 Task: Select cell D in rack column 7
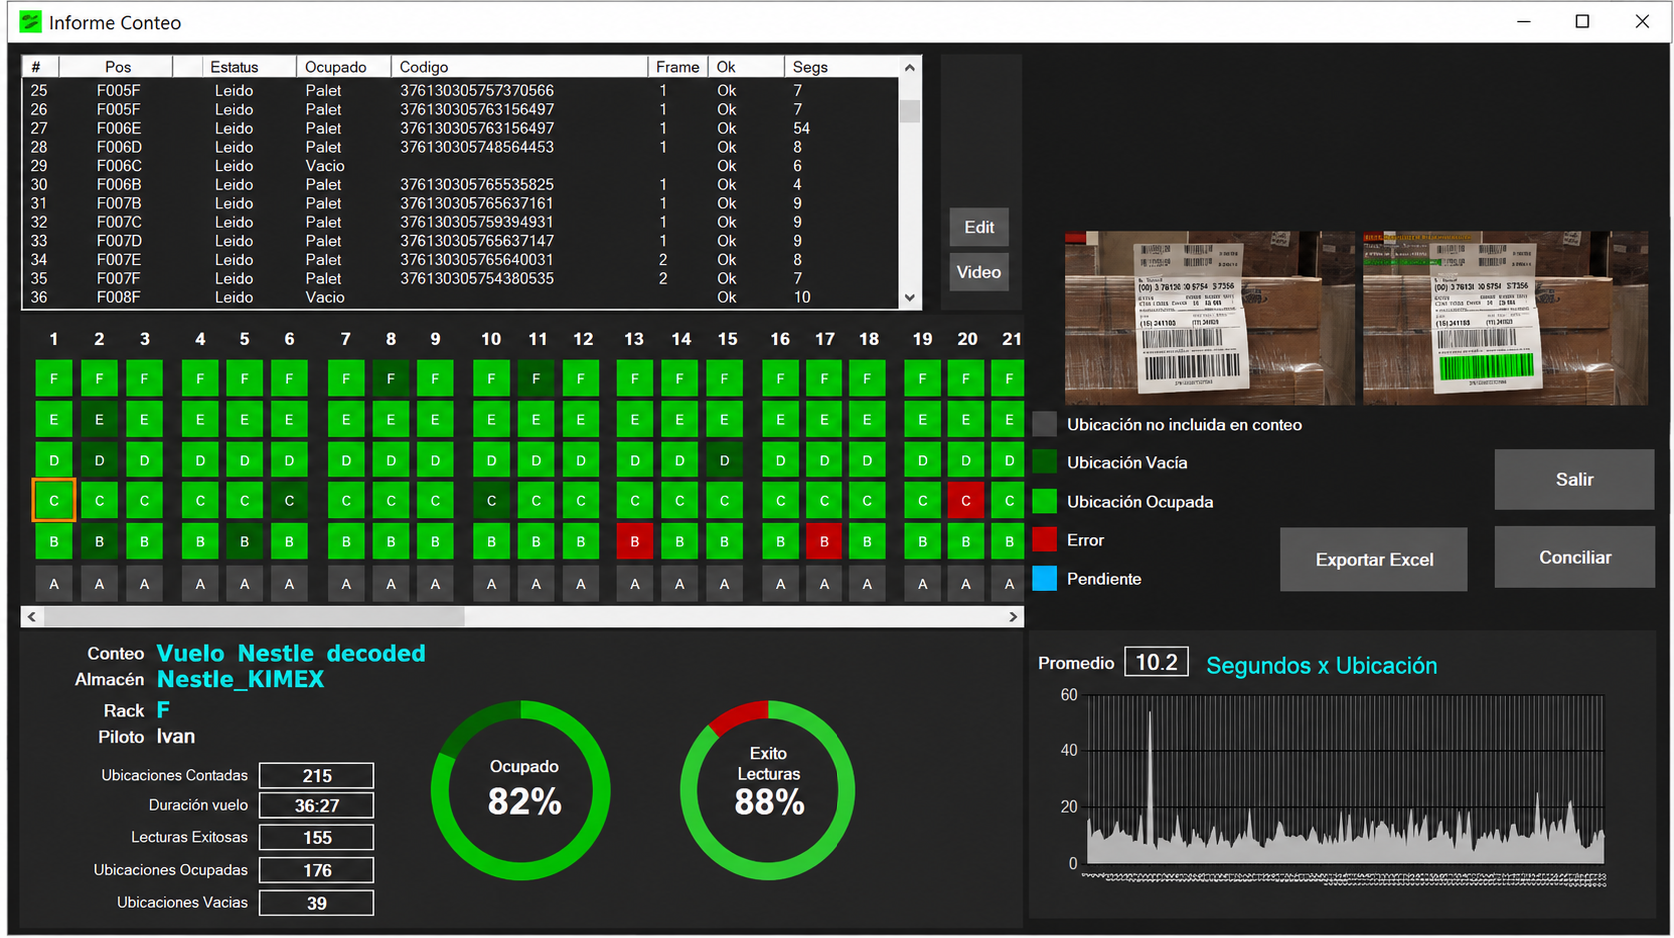tap(346, 460)
